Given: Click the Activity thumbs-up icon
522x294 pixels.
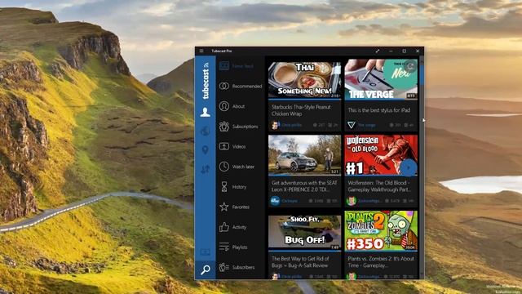Looking at the screenshot, I should point(224,227).
